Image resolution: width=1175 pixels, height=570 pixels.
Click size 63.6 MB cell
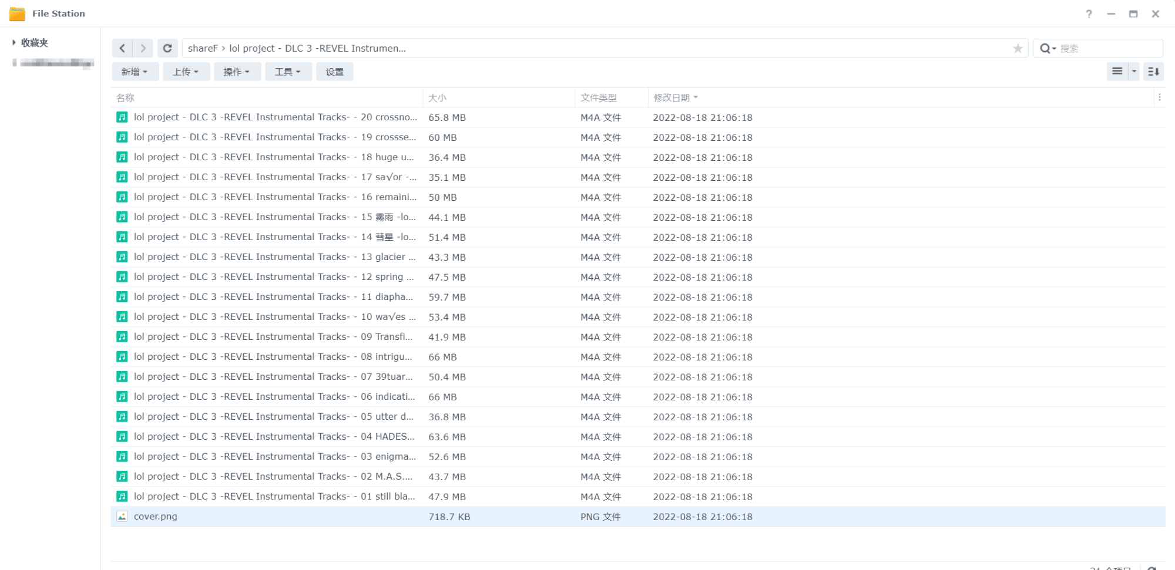click(x=447, y=437)
